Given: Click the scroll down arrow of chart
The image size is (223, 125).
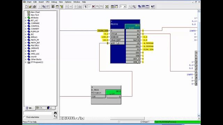Looking at the screenshot, I should pyautogui.click(x=199, y=115).
